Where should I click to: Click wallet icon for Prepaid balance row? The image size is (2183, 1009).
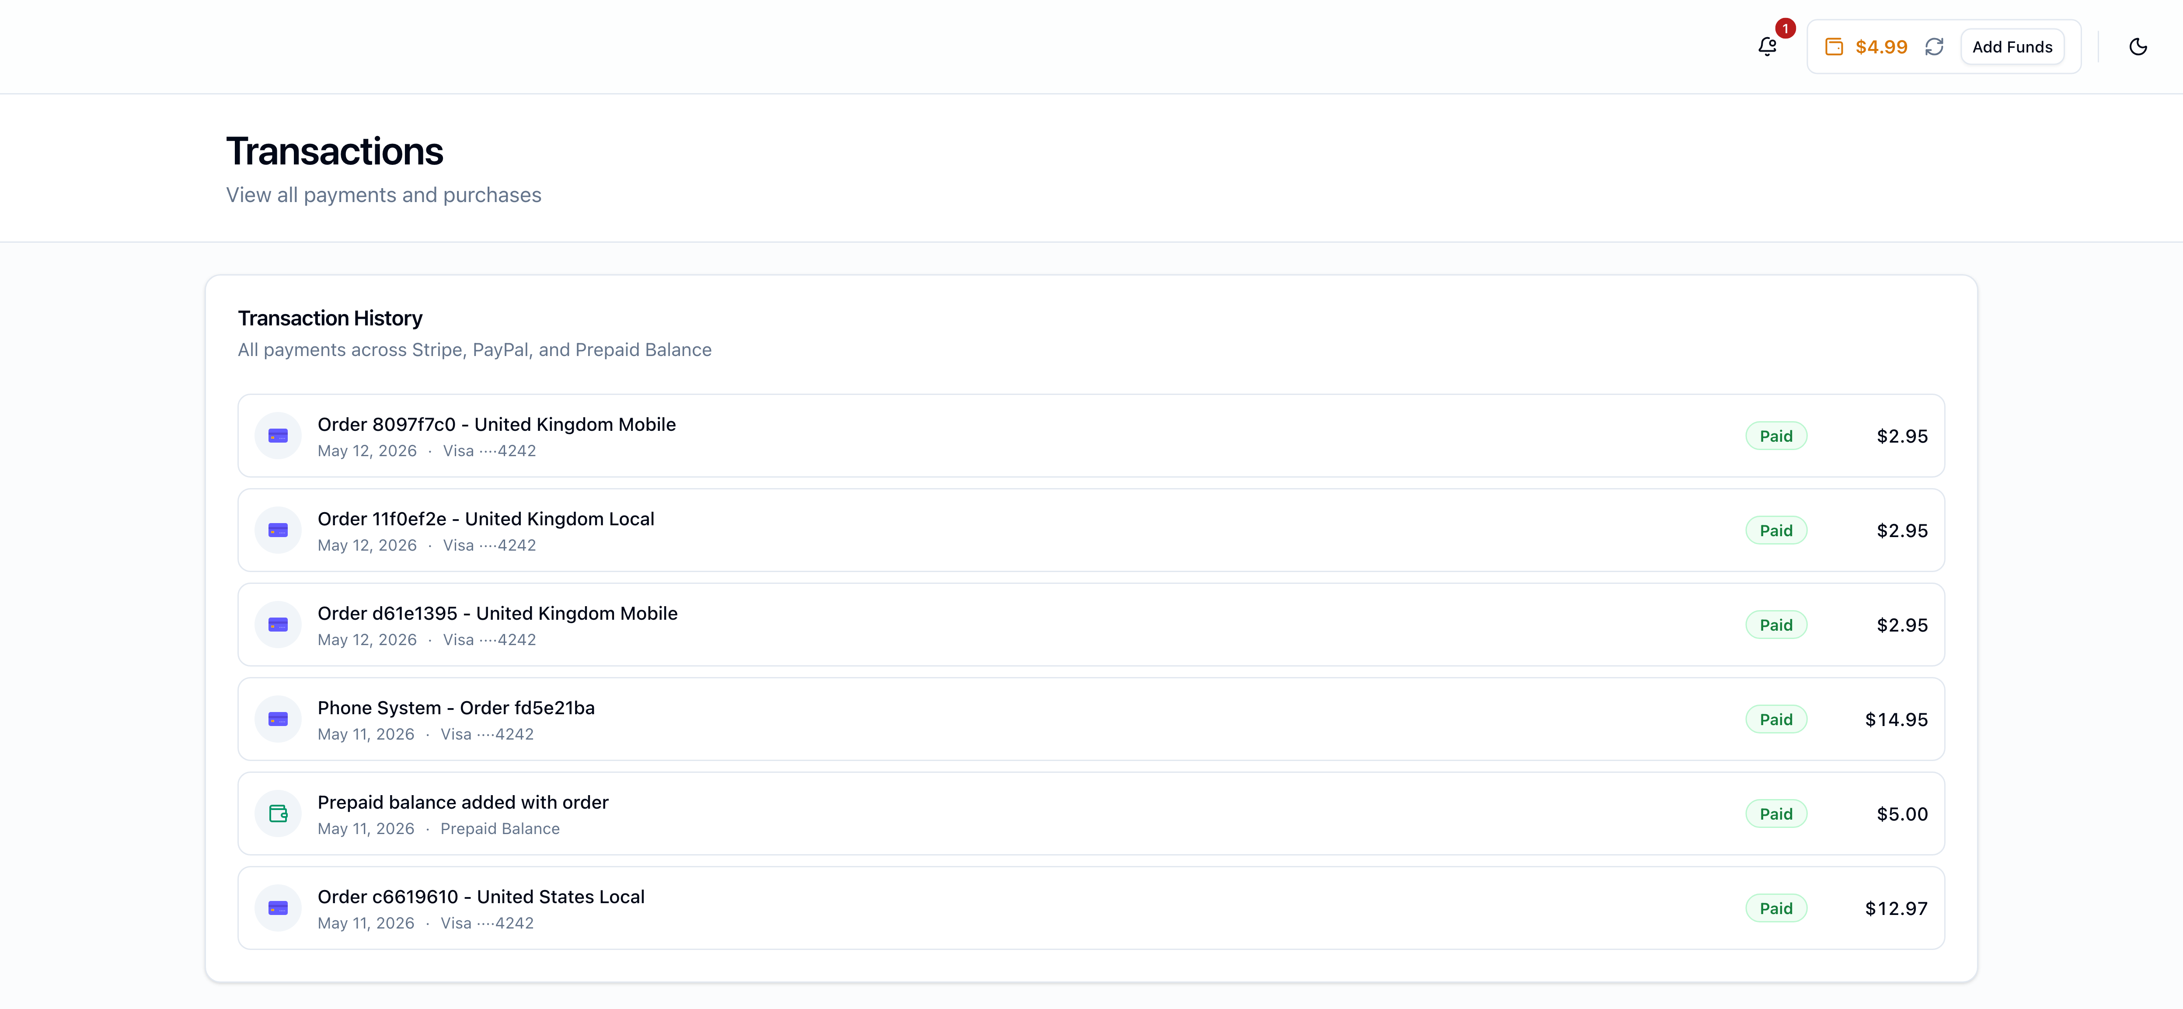click(x=278, y=814)
